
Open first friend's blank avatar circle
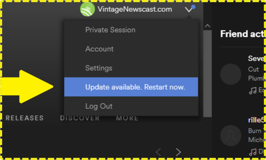[231, 74]
